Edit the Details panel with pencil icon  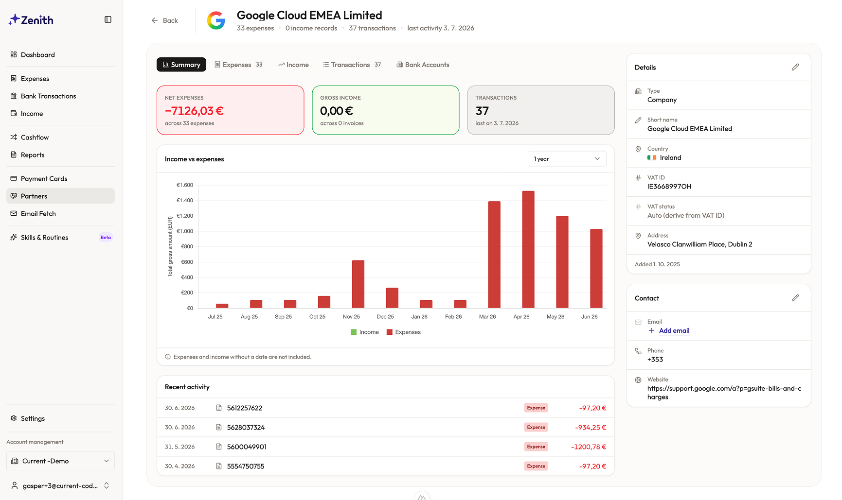pos(795,67)
